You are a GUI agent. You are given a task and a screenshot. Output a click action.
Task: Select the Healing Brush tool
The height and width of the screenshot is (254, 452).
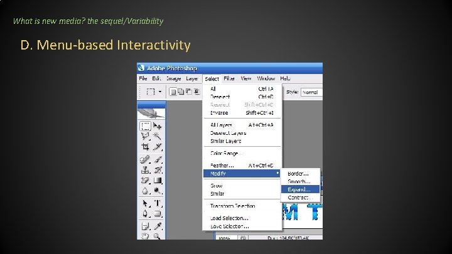[x=145, y=159]
